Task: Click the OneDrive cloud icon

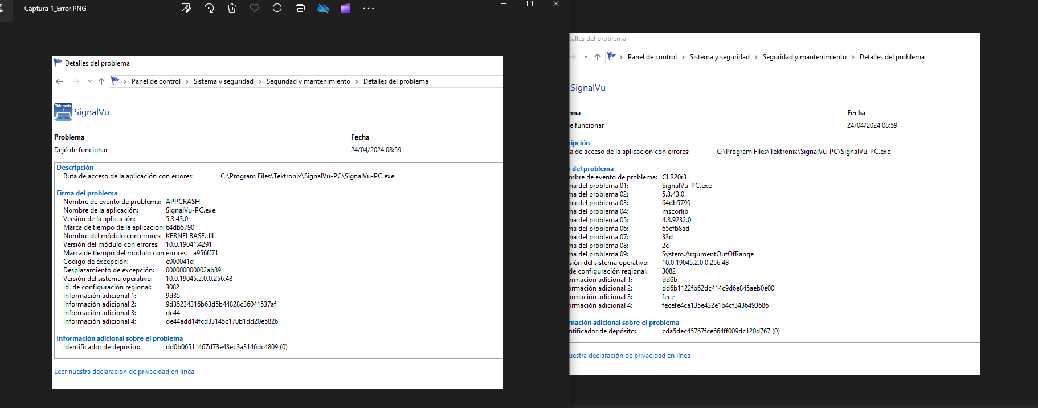Action: click(x=323, y=8)
